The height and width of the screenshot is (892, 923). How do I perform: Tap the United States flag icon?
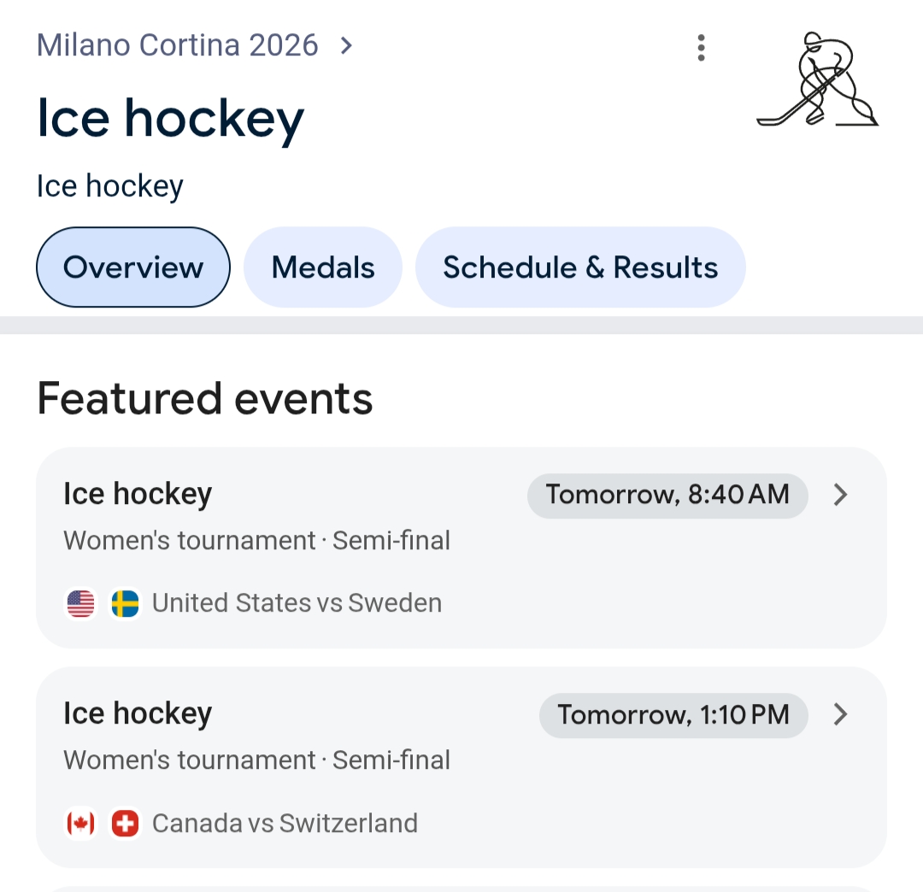click(81, 604)
